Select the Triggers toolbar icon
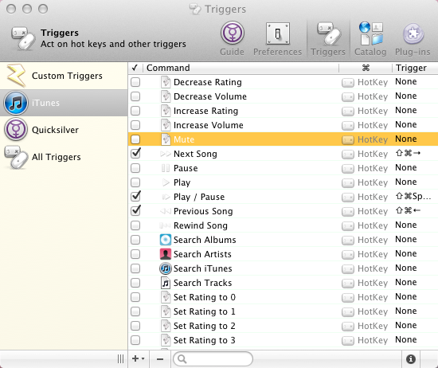 (x=328, y=34)
